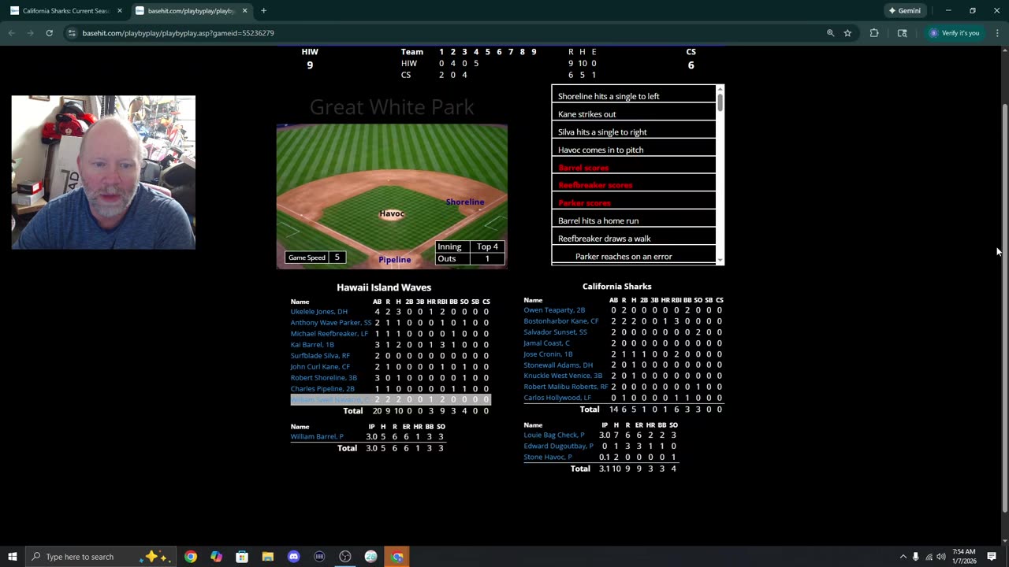Open File Explorer from the taskbar
The width and height of the screenshot is (1009, 567).
click(268, 557)
